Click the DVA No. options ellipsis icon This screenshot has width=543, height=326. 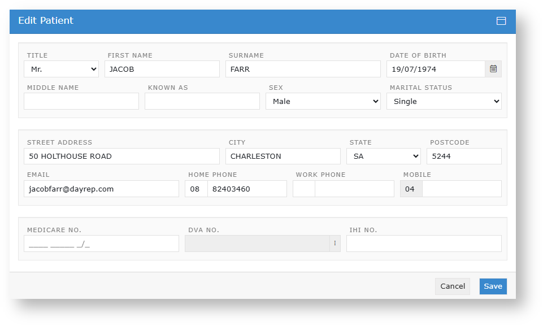tap(335, 244)
